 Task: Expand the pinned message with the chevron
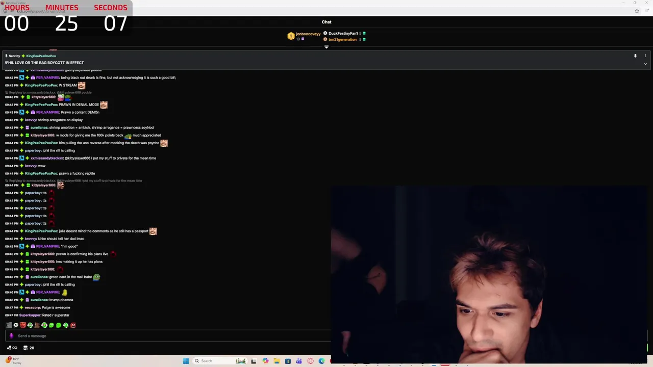coord(645,64)
